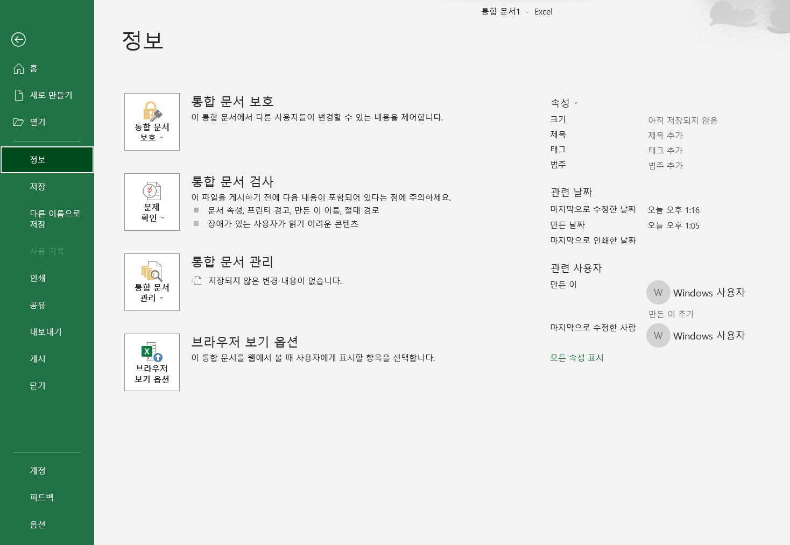Image resolution: width=790 pixels, height=545 pixels.
Task: Expand the 속성 properties dropdown
Action: pos(564,103)
